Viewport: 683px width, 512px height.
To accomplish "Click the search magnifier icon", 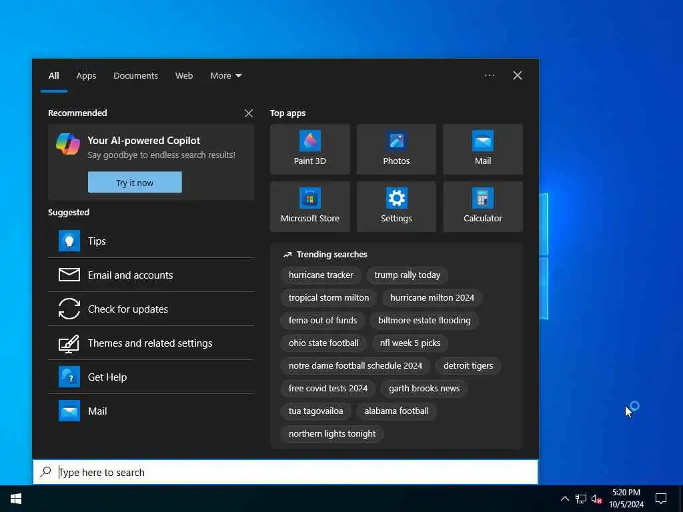I will [x=45, y=472].
